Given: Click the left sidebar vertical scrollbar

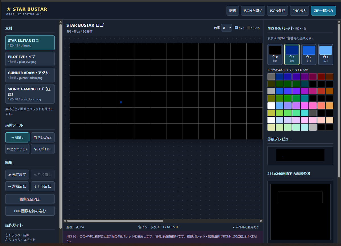Looking at the screenshot, I should point(60,126).
